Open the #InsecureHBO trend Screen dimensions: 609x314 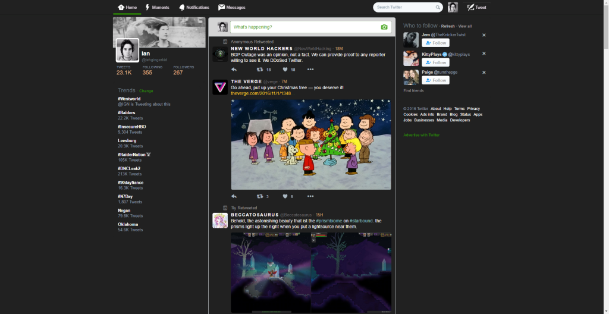pyautogui.click(x=132, y=127)
